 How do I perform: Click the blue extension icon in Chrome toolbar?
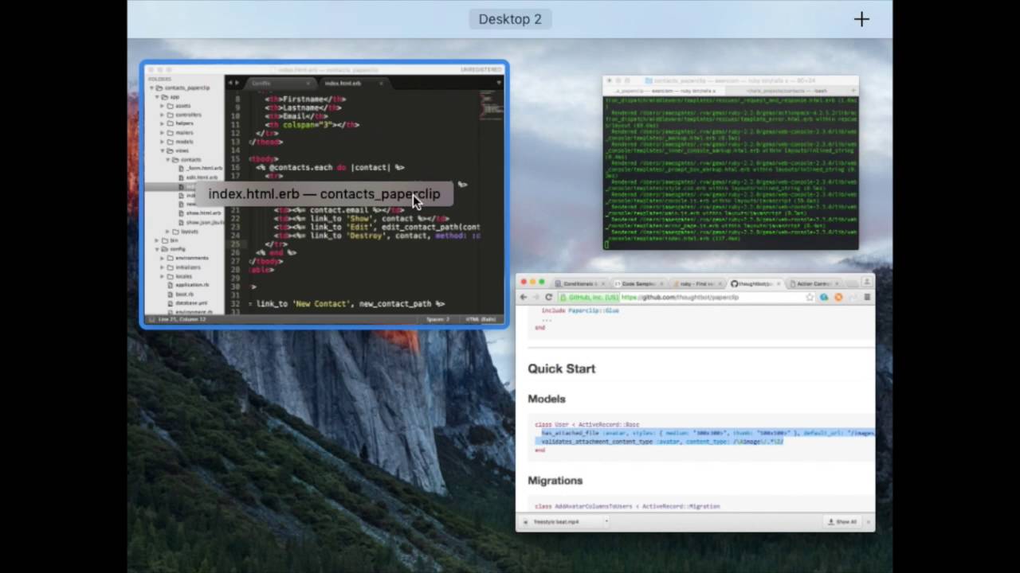coord(824,297)
